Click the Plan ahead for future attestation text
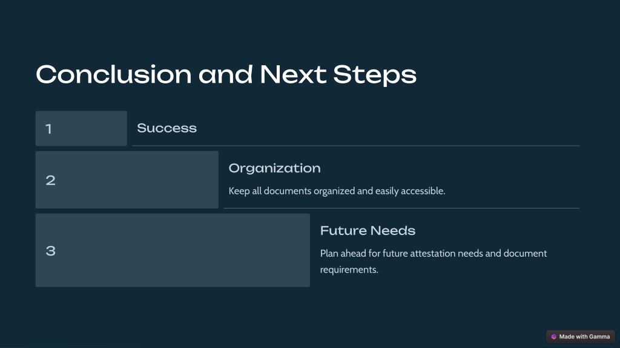Image resolution: width=620 pixels, height=348 pixels. (434, 261)
